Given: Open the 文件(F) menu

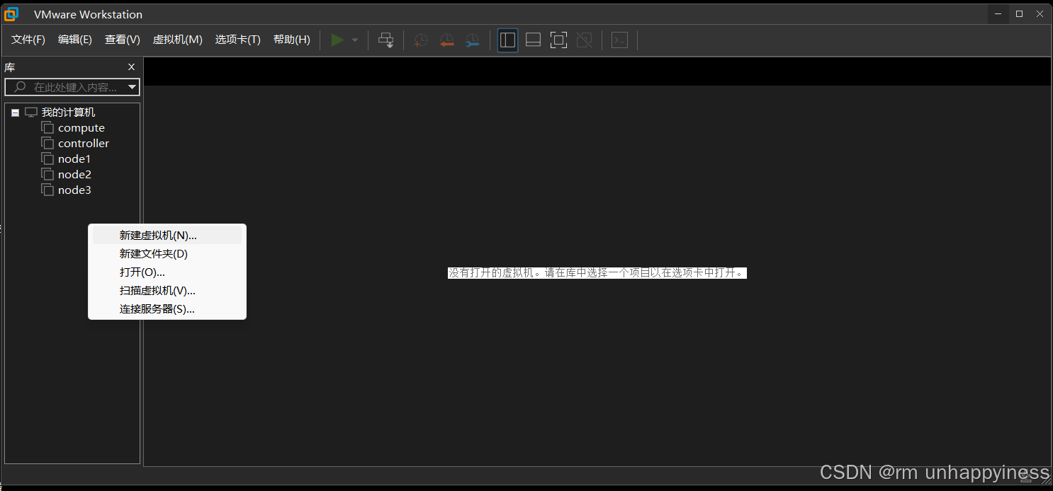Looking at the screenshot, I should click(28, 40).
